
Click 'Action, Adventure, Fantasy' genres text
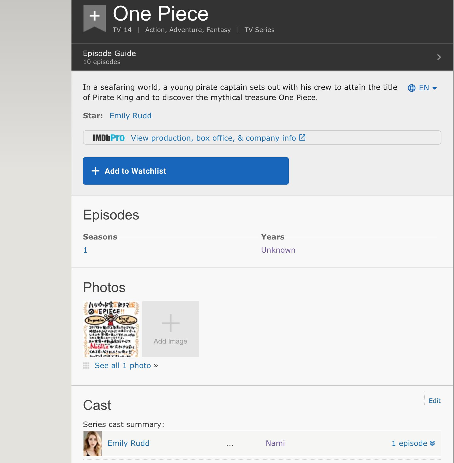(188, 30)
